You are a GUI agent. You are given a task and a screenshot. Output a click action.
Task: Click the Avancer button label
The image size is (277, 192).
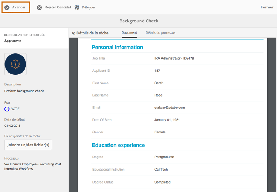(x=19, y=7)
